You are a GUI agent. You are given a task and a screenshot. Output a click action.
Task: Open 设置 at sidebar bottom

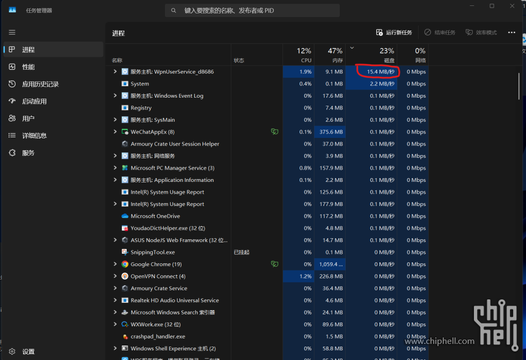click(53, 351)
